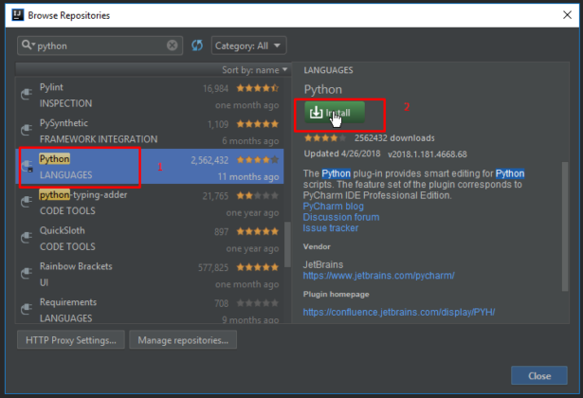This screenshot has height=398, width=583.
Task: Click the star rating above downloads count
Action: 325,138
